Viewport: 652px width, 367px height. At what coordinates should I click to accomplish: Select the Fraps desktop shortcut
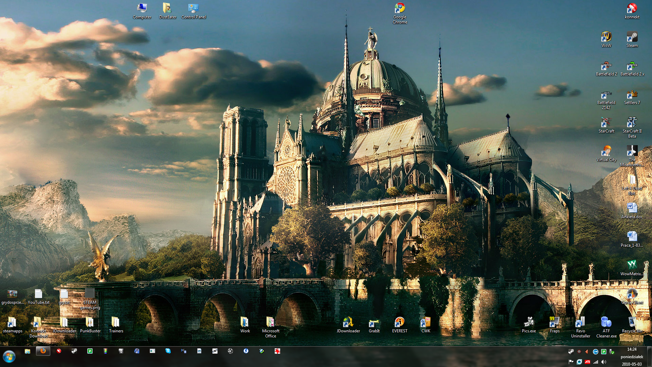(555, 325)
